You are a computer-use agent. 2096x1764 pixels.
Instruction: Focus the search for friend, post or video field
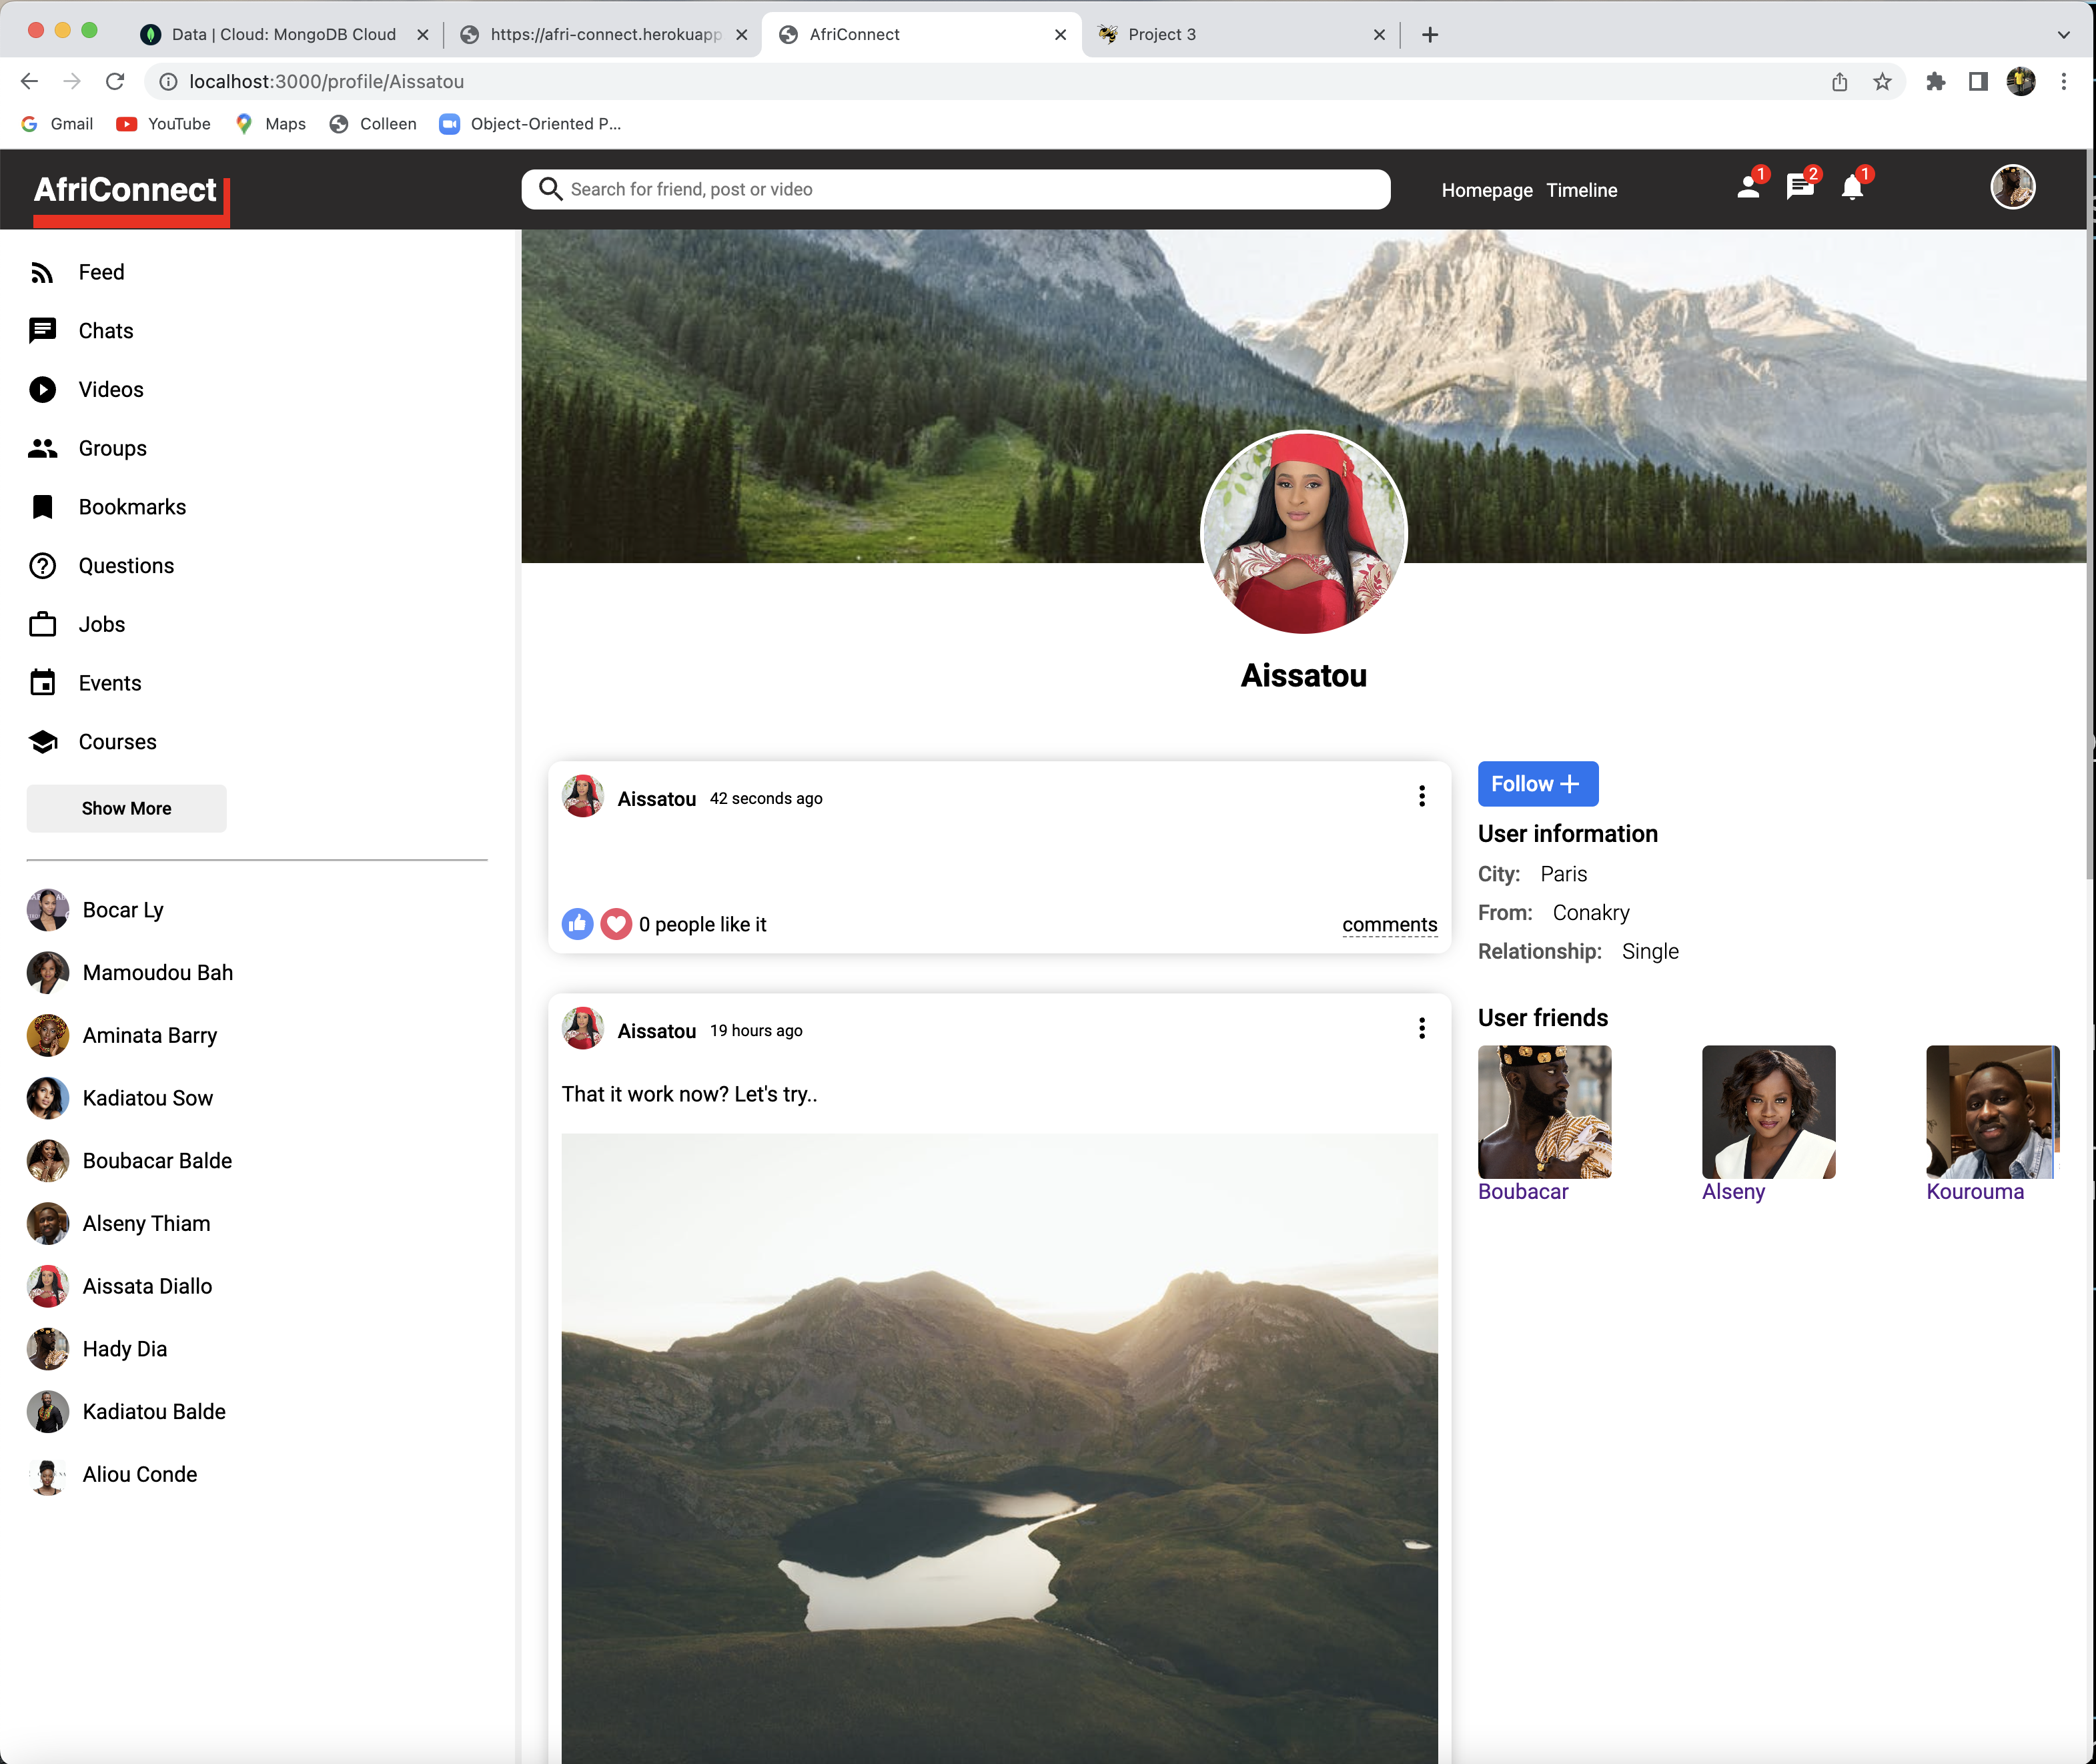point(955,189)
